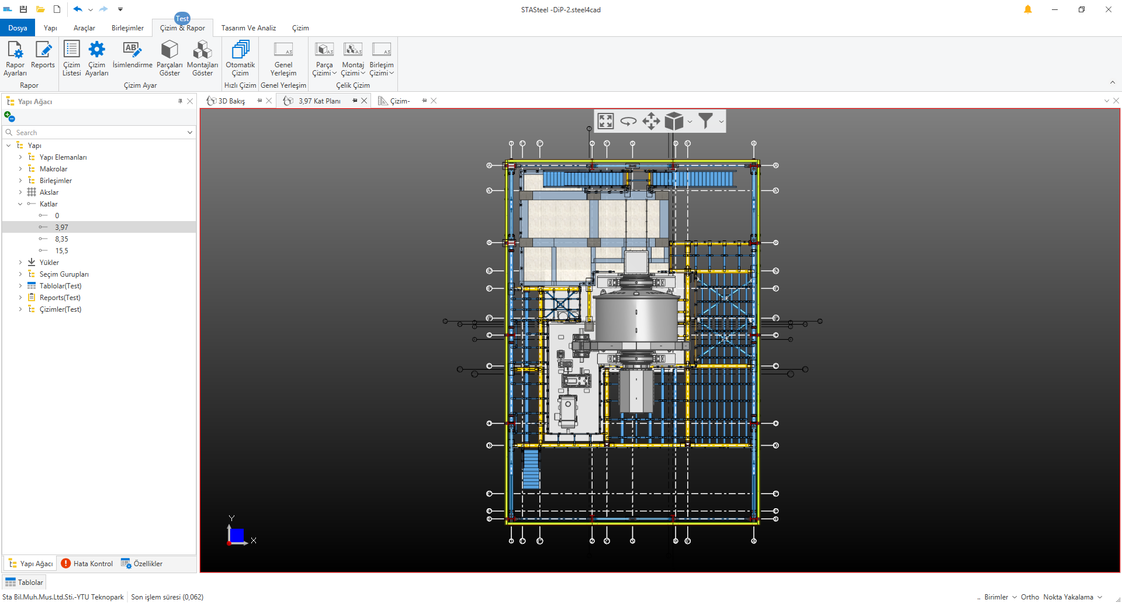Toggle Nokta Yakalama snapping
The height and width of the screenshot is (603, 1122).
click(x=1068, y=597)
